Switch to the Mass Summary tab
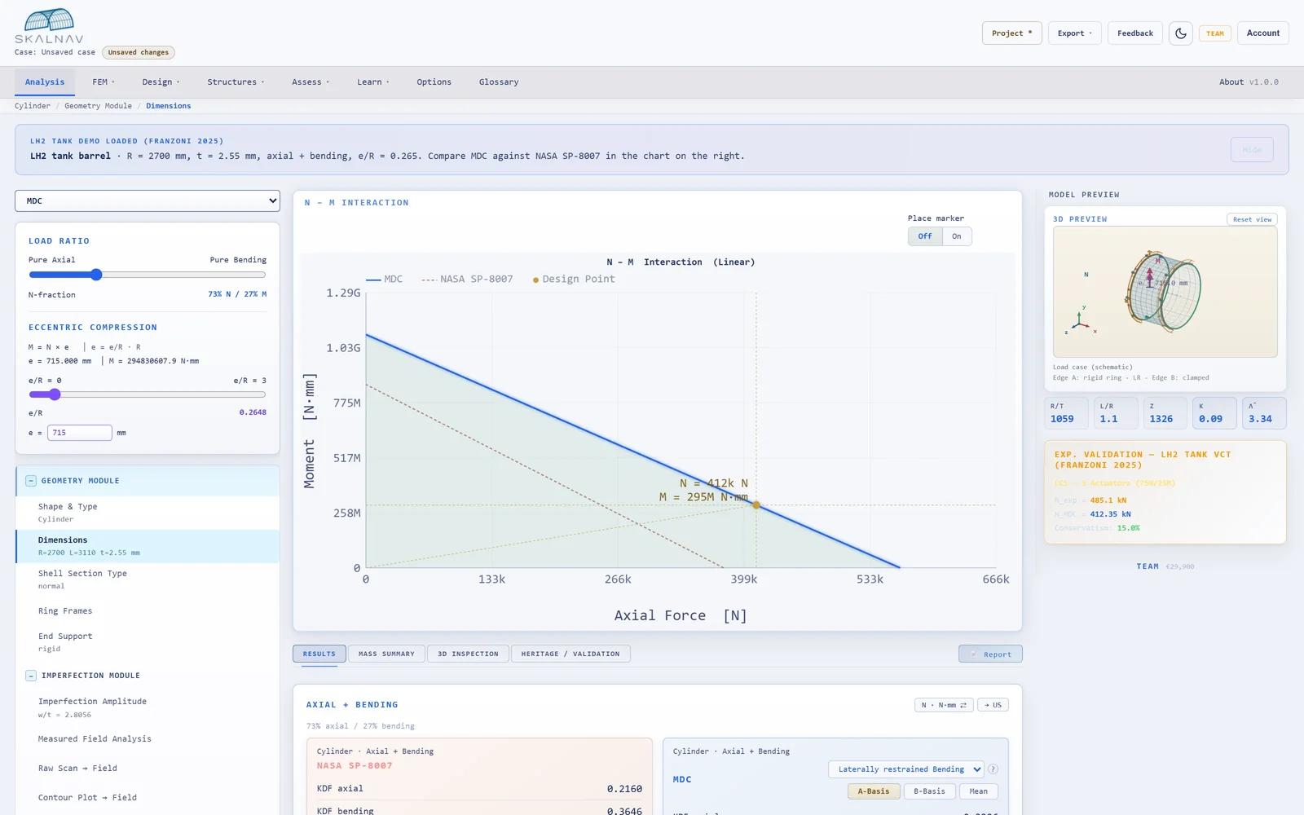 [x=386, y=654]
